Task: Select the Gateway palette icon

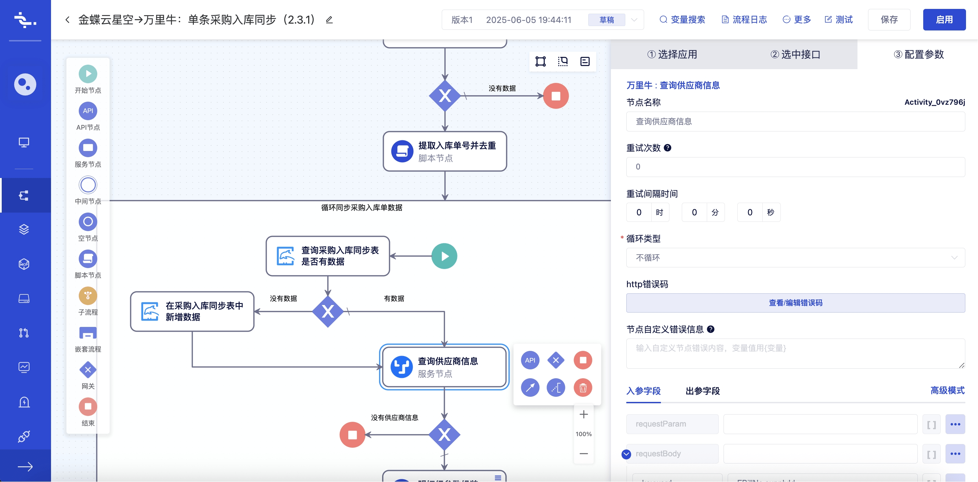Action: pos(88,370)
